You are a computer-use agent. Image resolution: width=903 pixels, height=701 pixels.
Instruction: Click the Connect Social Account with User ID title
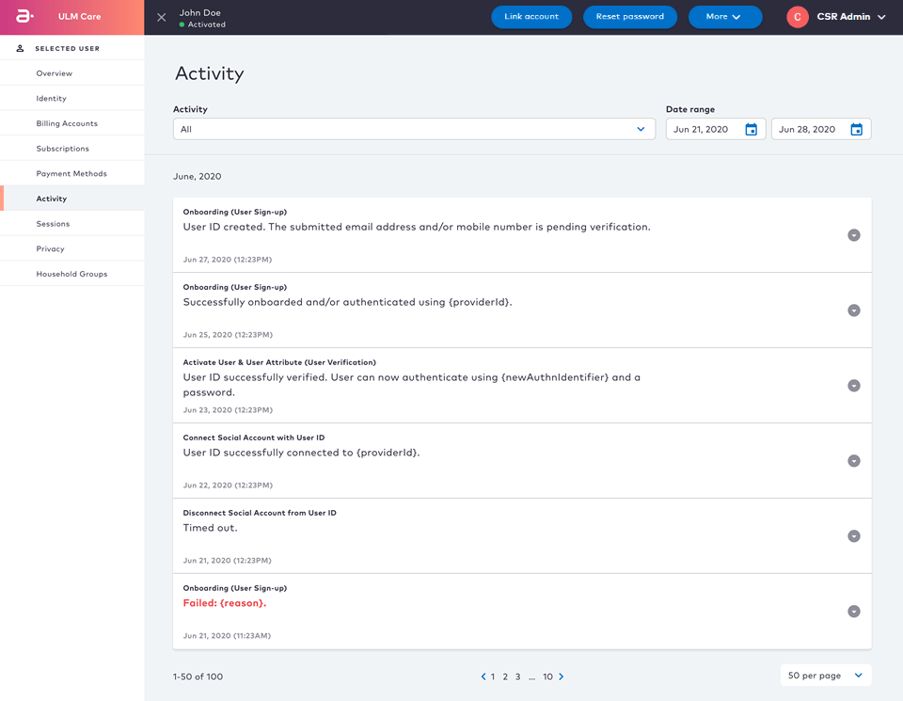coord(254,438)
